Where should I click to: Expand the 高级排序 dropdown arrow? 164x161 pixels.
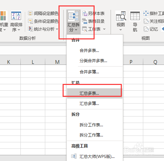[x=19, y=30]
